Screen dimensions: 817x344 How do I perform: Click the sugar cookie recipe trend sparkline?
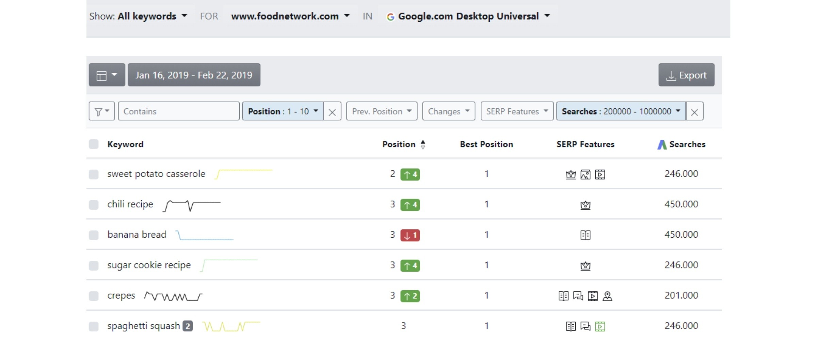[229, 265]
